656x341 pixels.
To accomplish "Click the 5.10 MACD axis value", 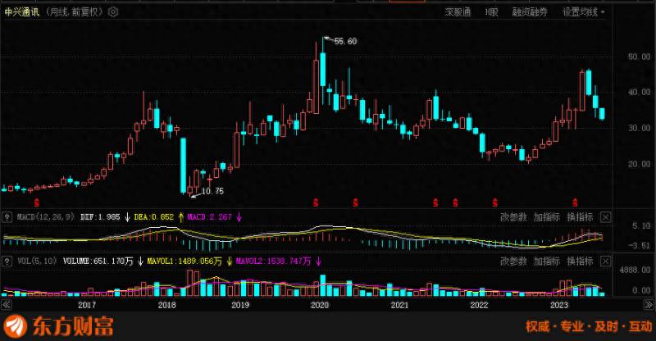I will pyautogui.click(x=641, y=226).
